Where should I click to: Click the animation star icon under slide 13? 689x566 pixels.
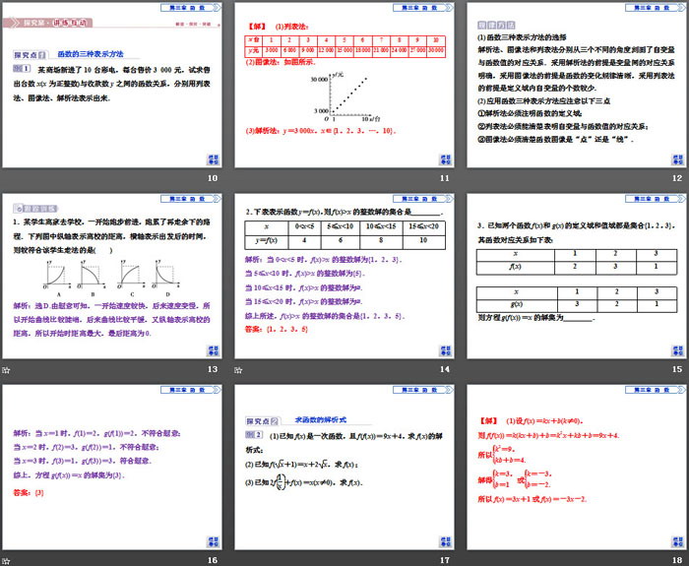[x=7, y=369]
